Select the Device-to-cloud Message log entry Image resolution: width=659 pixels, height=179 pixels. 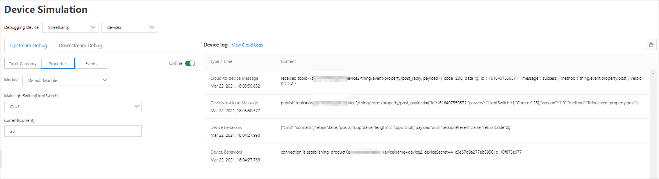427,107
